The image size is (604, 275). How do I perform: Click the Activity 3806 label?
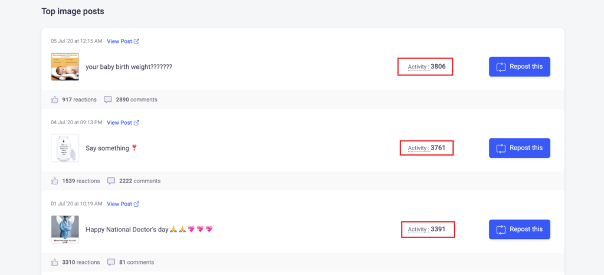click(427, 67)
